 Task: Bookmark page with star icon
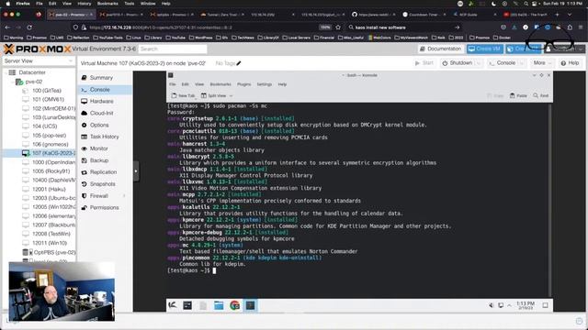[338, 27]
